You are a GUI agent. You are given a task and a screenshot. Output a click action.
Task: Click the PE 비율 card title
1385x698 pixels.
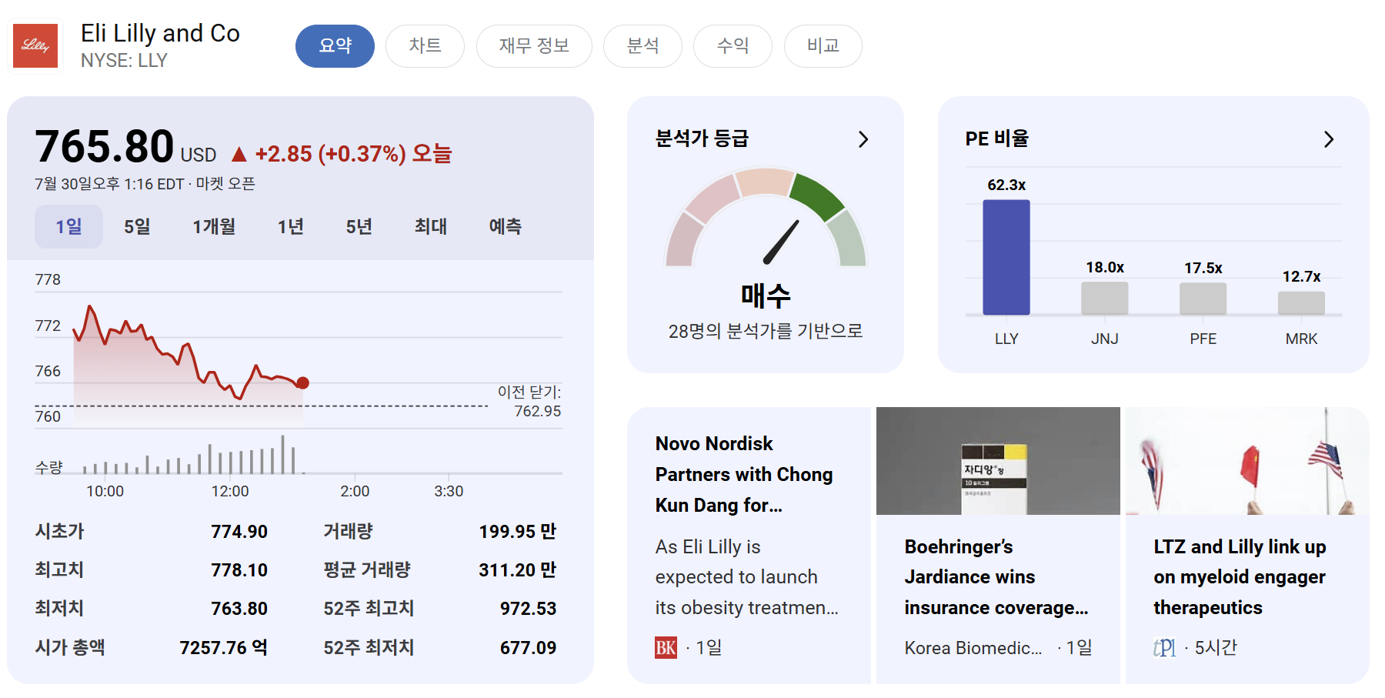[997, 139]
